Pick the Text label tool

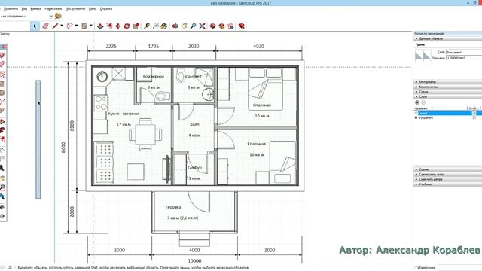(156, 26)
